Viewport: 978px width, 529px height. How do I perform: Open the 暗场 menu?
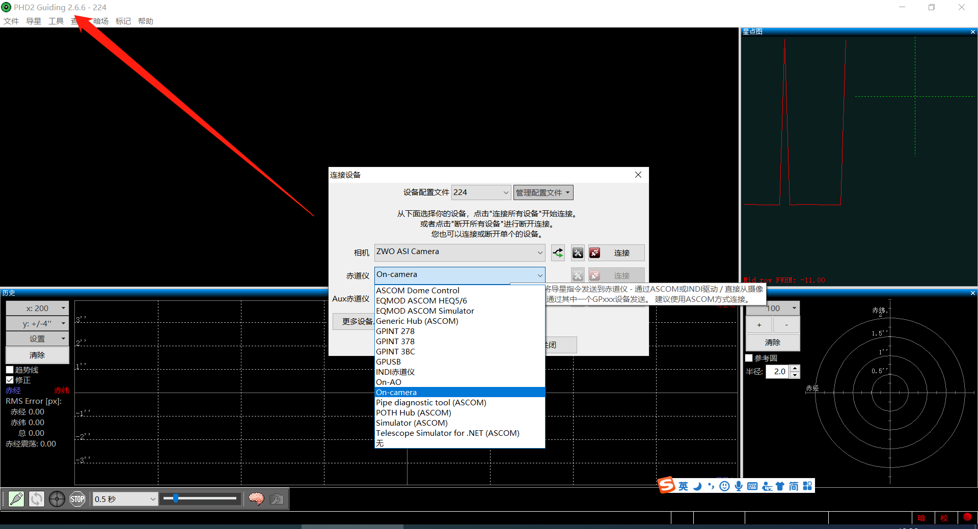point(101,21)
